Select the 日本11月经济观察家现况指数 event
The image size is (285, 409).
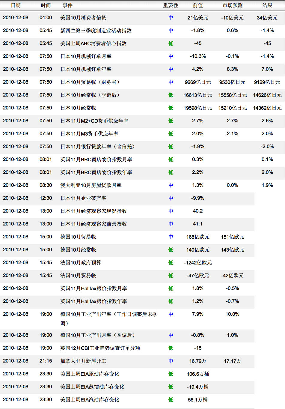tap(94, 211)
